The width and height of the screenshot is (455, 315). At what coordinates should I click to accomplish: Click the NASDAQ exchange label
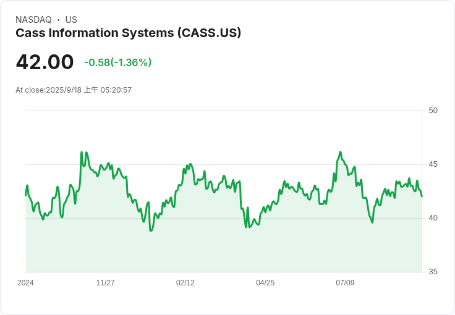click(33, 20)
